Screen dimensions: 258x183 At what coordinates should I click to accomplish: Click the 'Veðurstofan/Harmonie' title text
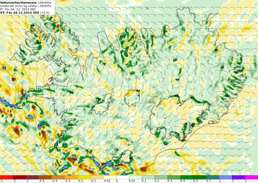coord(19,3)
